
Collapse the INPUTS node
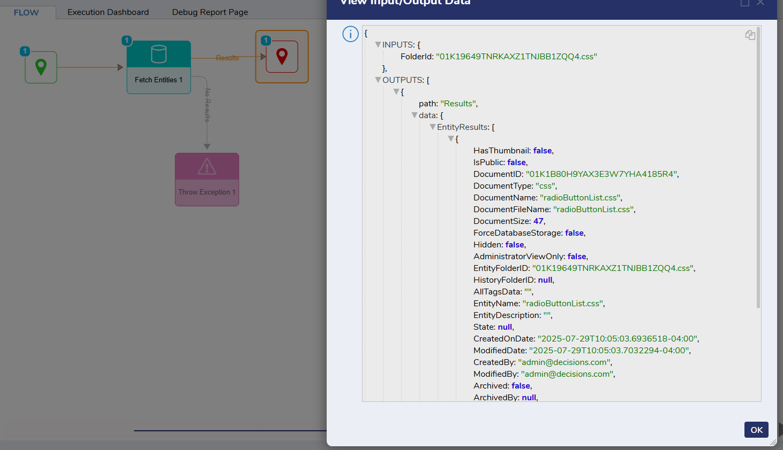378,45
